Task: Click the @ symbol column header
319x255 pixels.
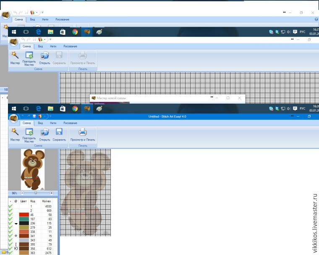Action: tap(16, 201)
